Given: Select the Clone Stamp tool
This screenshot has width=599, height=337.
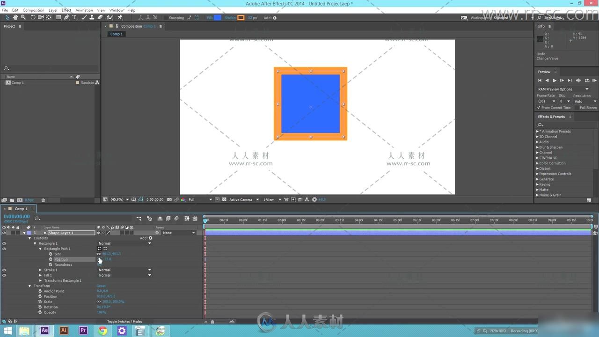Looking at the screenshot, I should coord(92,17).
